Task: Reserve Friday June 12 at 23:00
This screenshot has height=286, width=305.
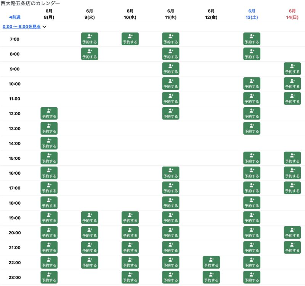Action: pos(211,277)
